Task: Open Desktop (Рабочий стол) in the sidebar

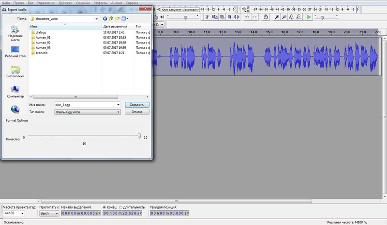Action: [15, 52]
